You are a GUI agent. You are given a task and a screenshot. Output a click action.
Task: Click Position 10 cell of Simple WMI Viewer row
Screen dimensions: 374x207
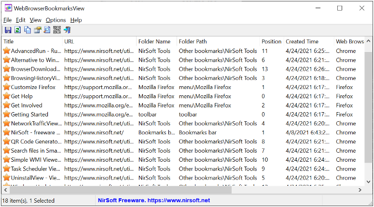(x=265, y=159)
